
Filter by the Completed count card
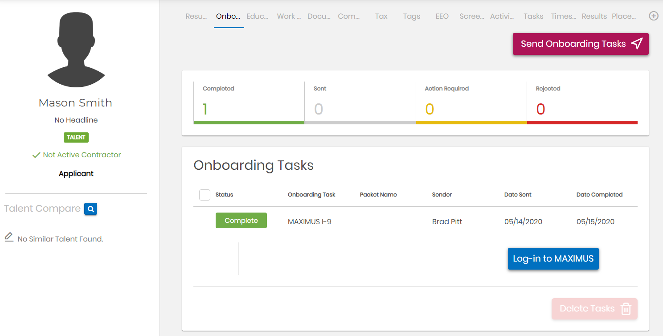249,103
